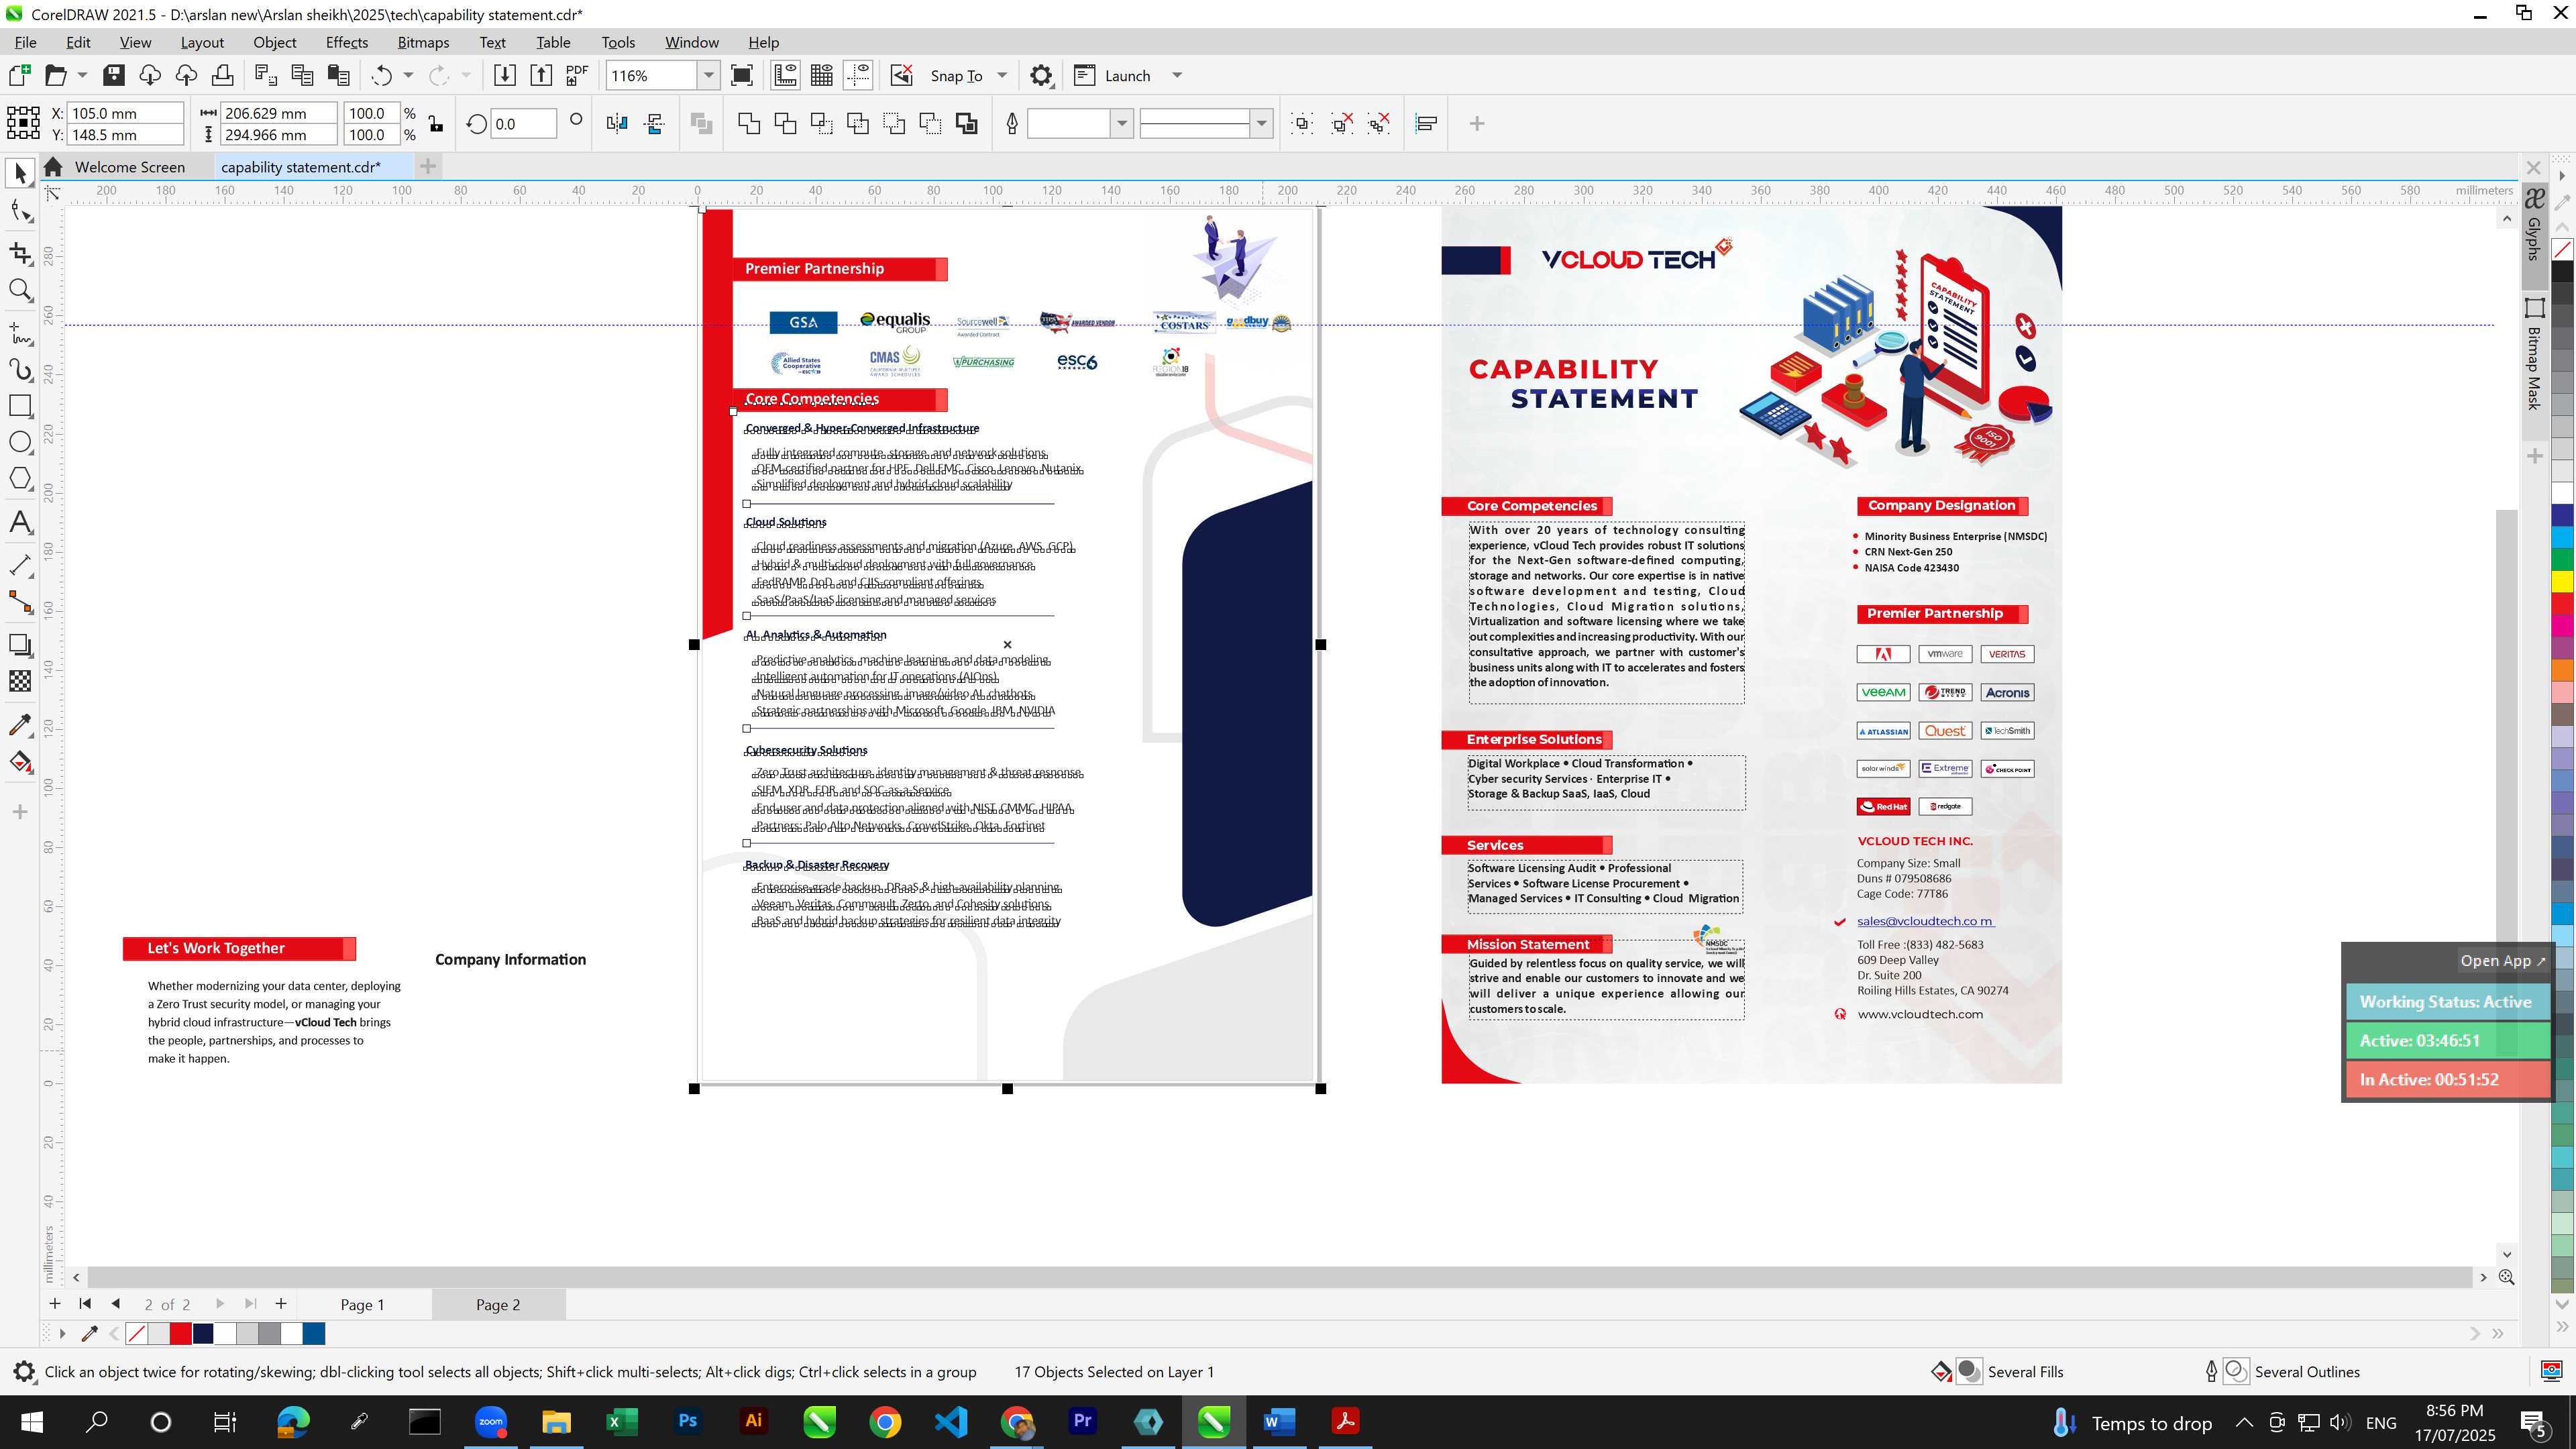Open the File menu
This screenshot has height=1449, width=2576.
coord(26,42)
